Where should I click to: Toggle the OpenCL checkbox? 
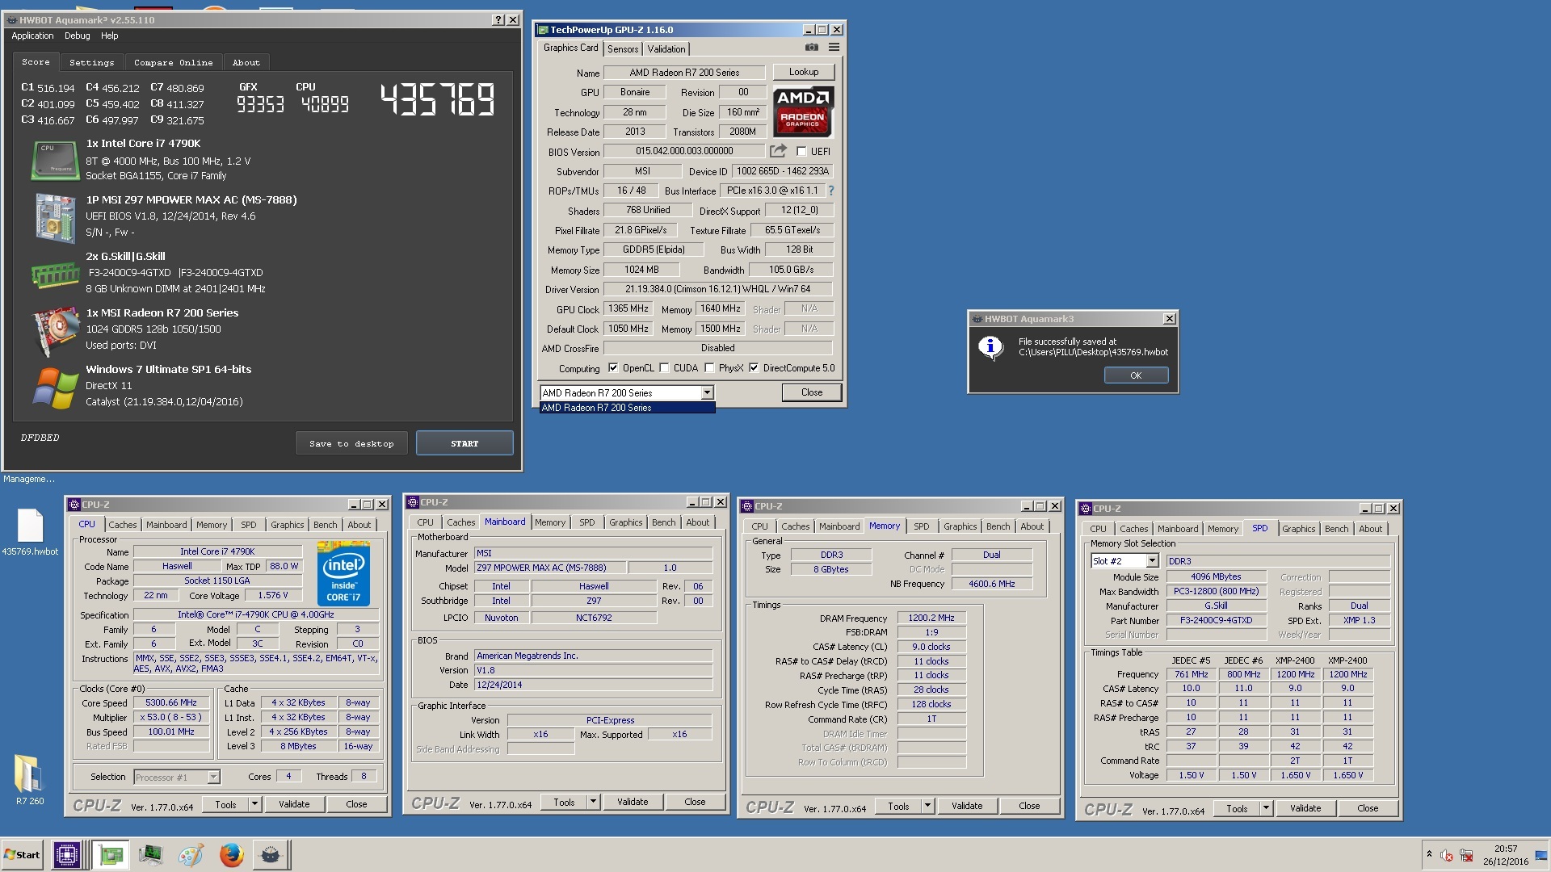[613, 368]
